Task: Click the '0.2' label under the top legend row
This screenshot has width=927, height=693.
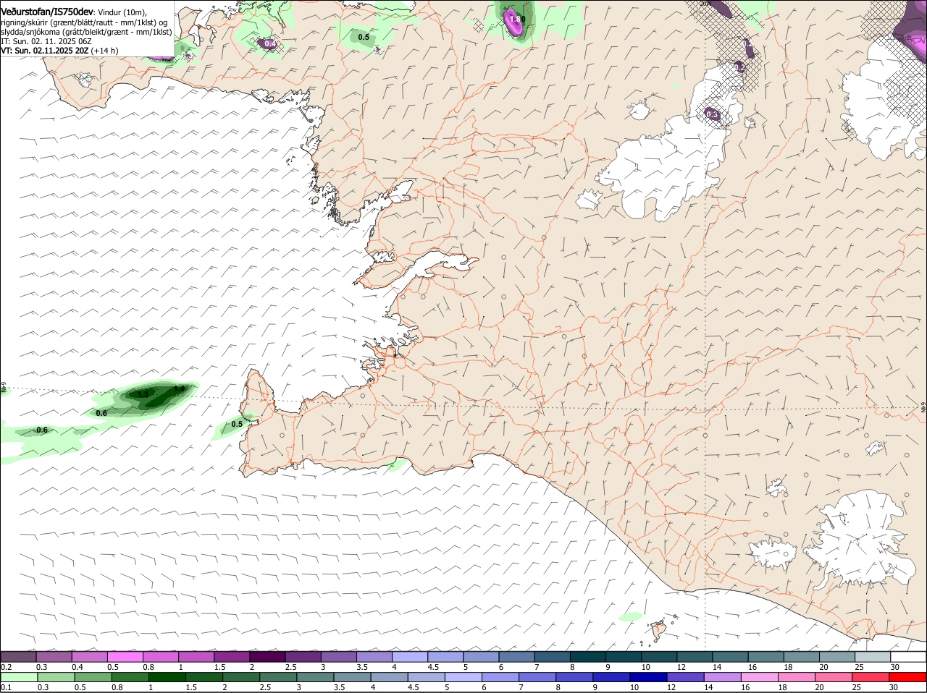Action: (6, 667)
